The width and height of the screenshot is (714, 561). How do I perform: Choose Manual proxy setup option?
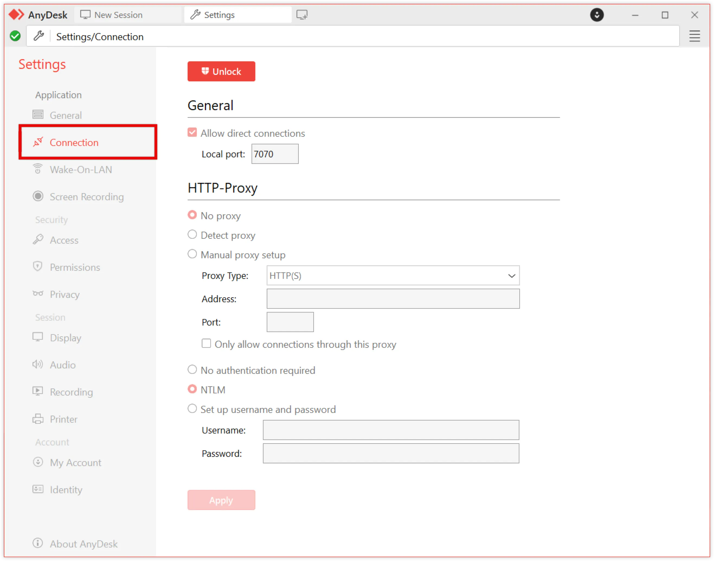click(x=192, y=254)
